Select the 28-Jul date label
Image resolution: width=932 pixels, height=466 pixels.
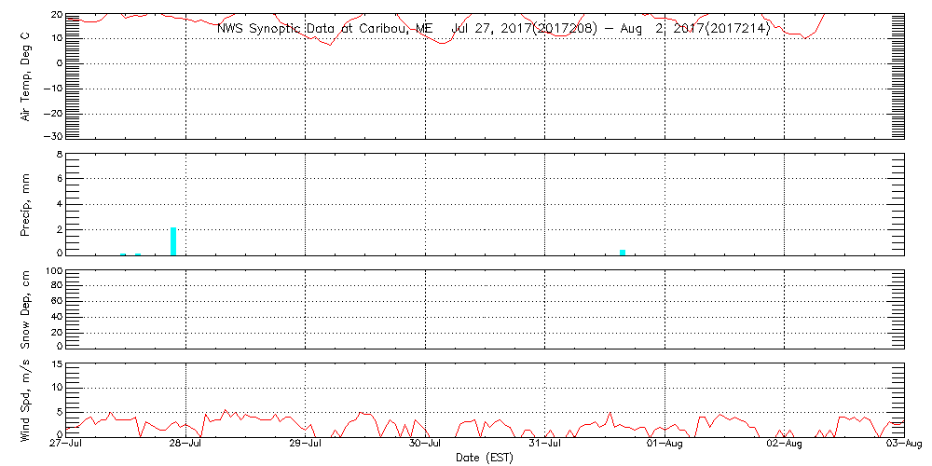[186, 445]
